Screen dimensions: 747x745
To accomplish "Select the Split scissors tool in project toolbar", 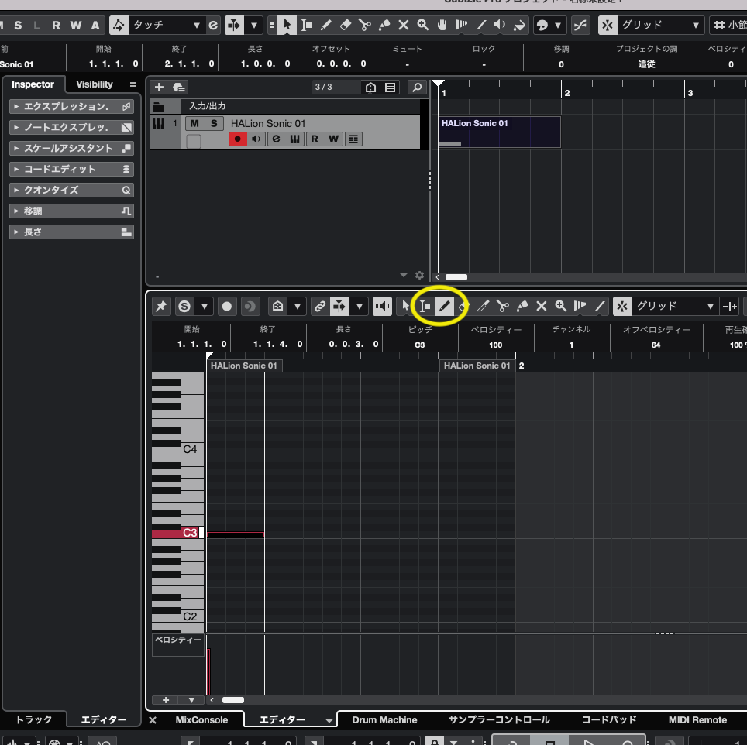I will [x=365, y=25].
